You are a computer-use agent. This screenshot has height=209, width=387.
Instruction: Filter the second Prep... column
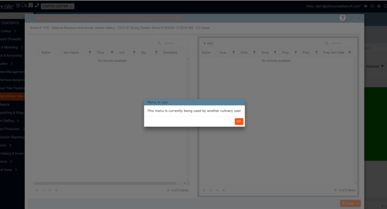[x=317, y=52]
